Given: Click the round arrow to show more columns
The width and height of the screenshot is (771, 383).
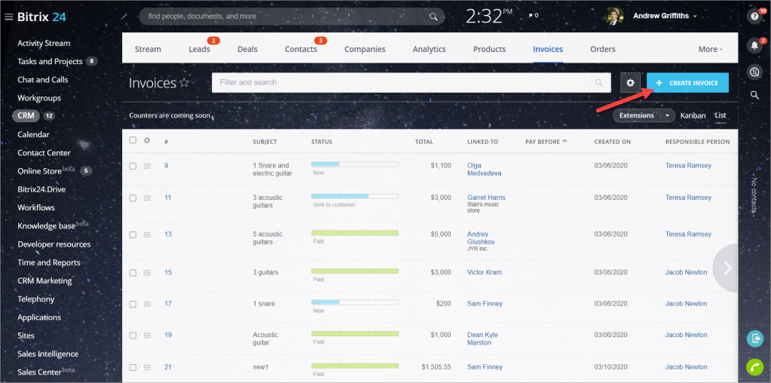Looking at the screenshot, I should click(x=726, y=268).
